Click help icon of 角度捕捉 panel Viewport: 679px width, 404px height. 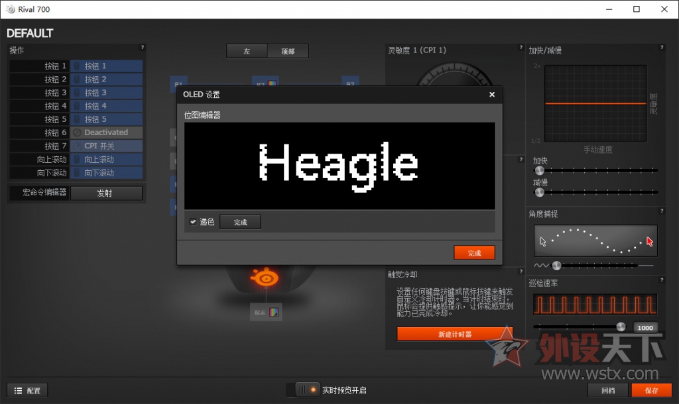click(x=661, y=211)
